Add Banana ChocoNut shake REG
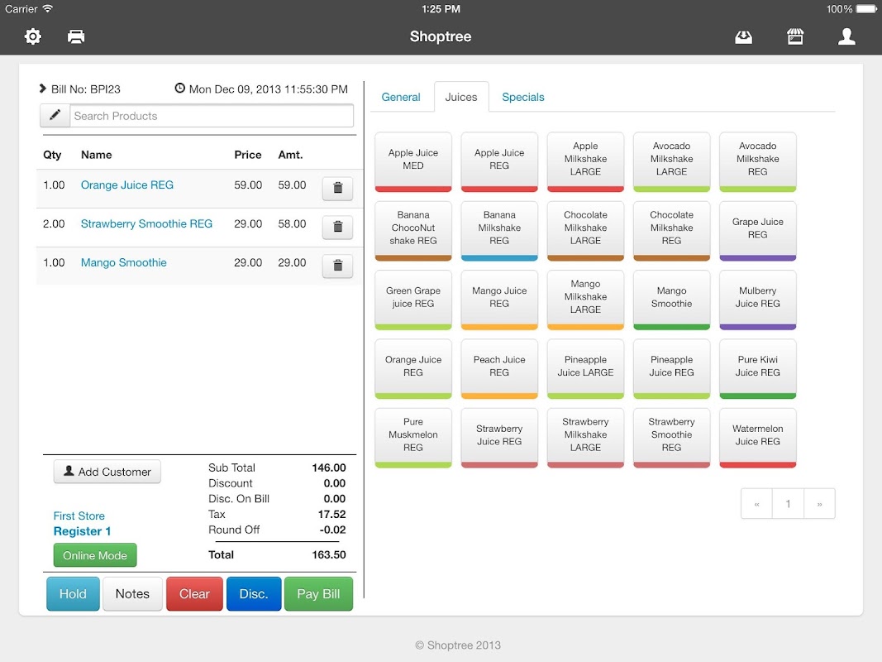 (x=413, y=231)
